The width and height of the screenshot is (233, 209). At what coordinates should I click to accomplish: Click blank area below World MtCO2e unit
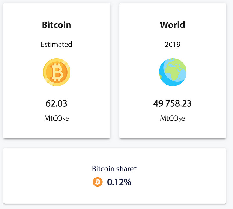pos(172,131)
